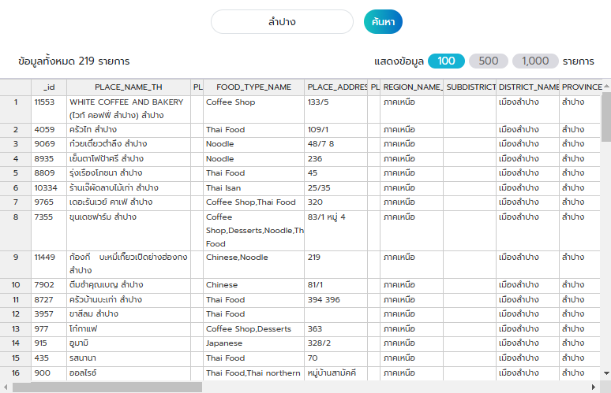
Task: Focus the search field containing ลำปาง
Action: coord(282,22)
